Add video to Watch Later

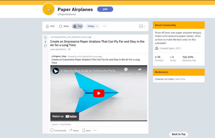(x=126, y=71)
